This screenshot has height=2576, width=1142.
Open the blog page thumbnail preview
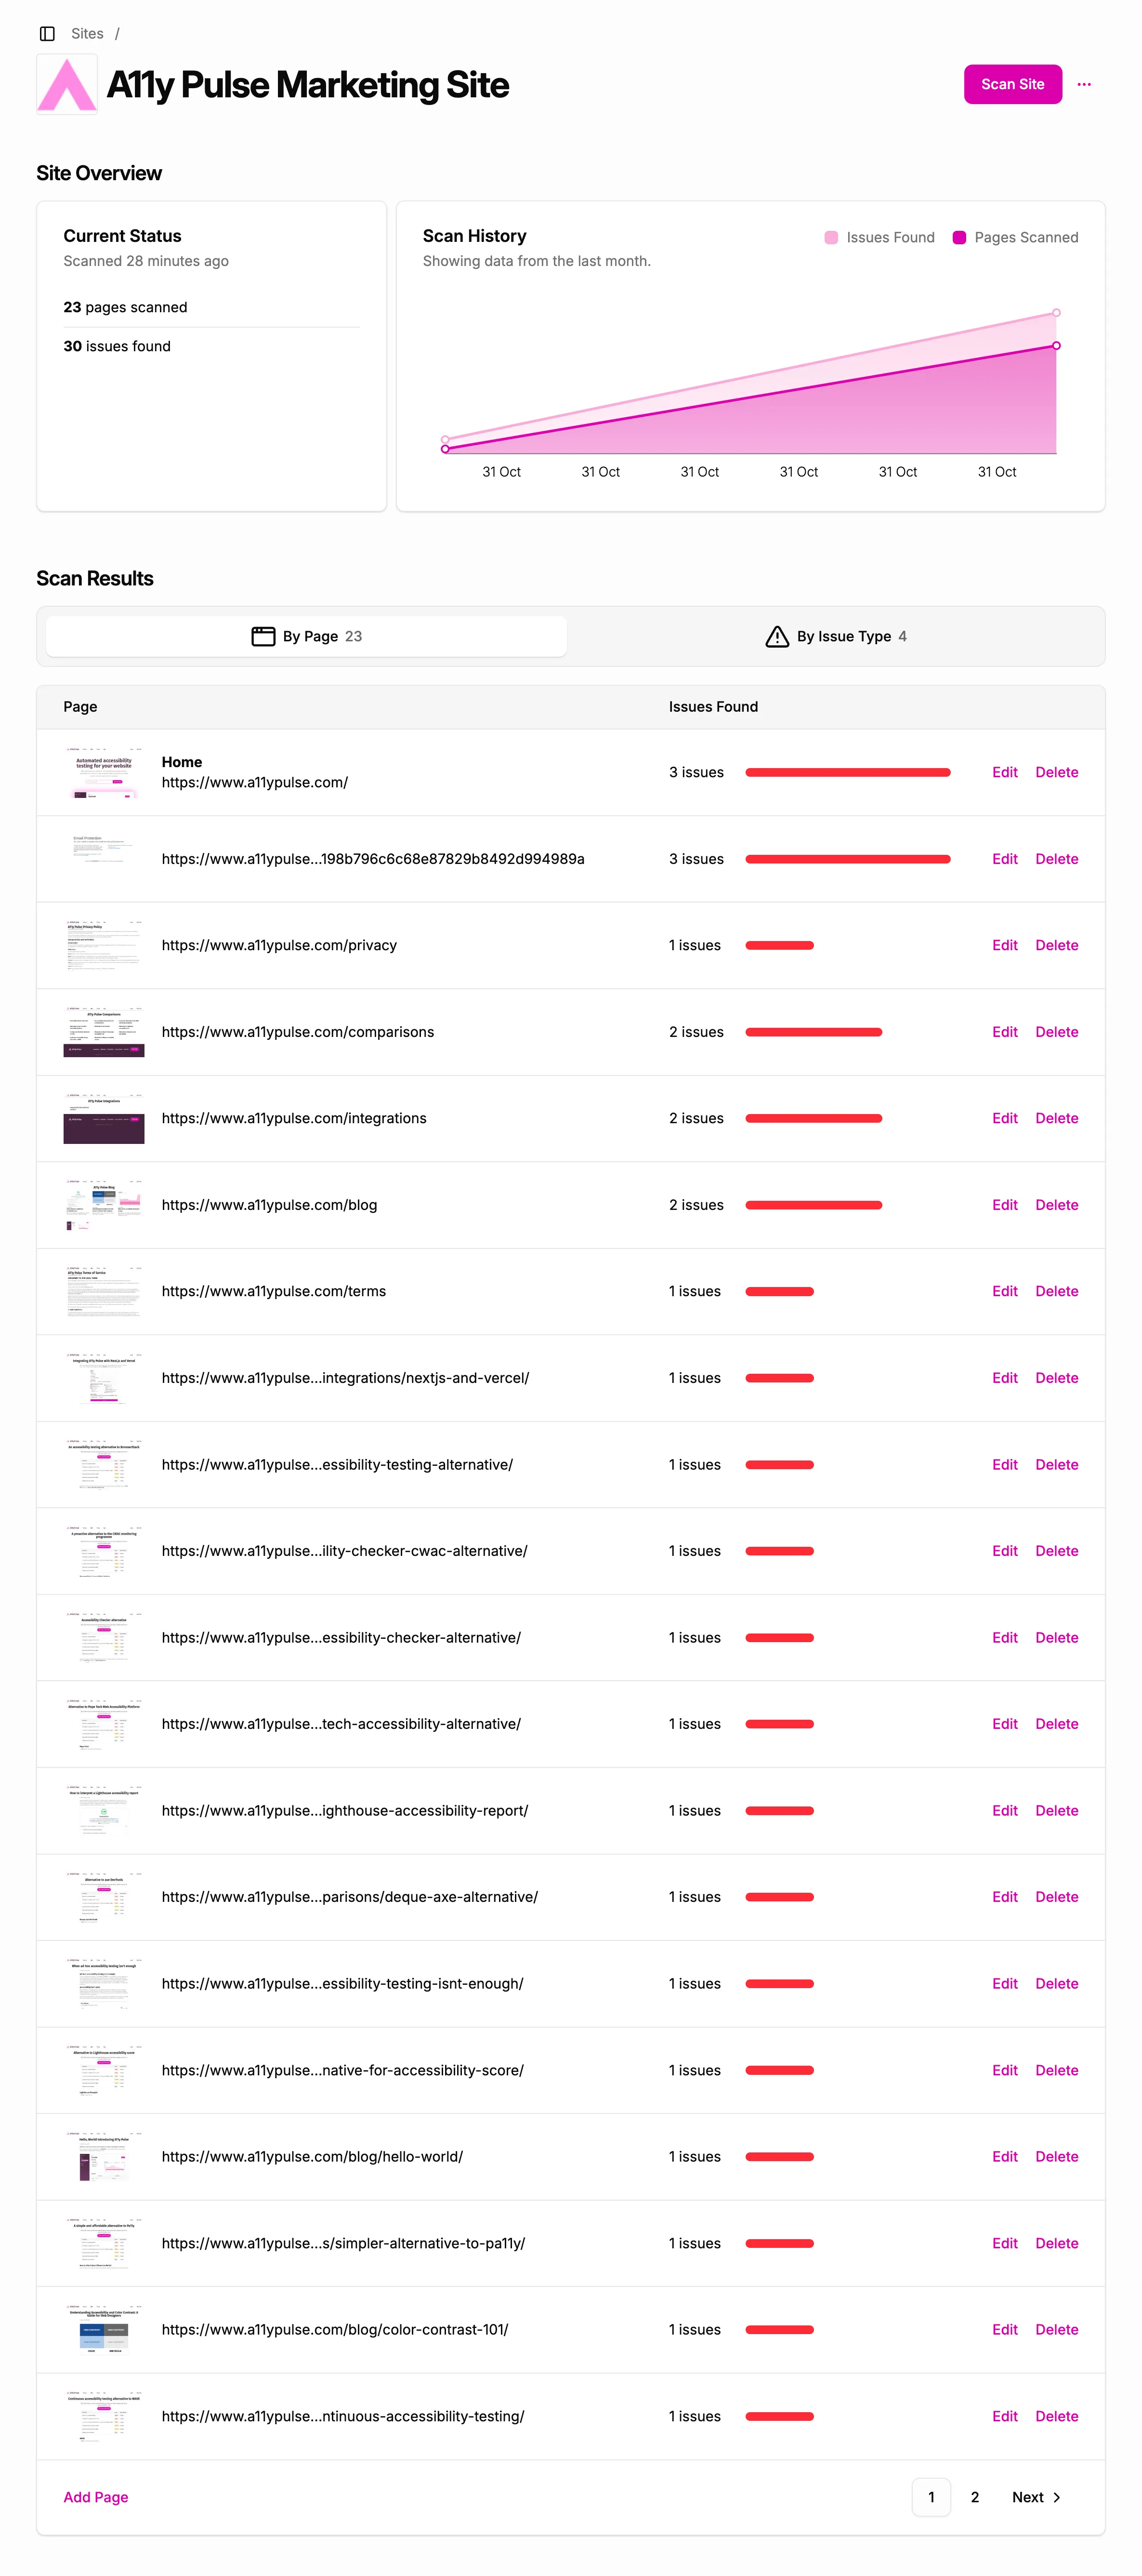tap(104, 1205)
